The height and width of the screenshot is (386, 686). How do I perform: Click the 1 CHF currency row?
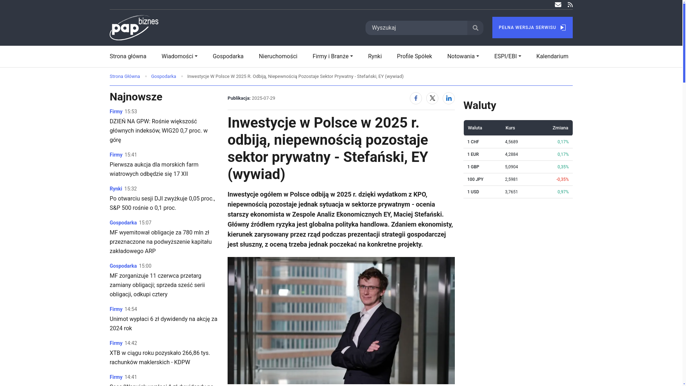[x=518, y=142]
